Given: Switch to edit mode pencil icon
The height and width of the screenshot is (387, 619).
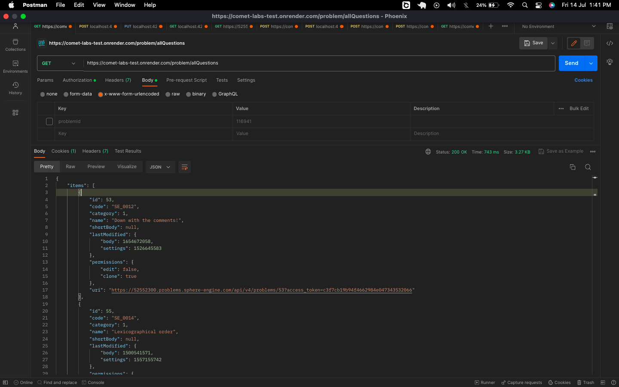Looking at the screenshot, I should pyautogui.click(x=574, y=43).
